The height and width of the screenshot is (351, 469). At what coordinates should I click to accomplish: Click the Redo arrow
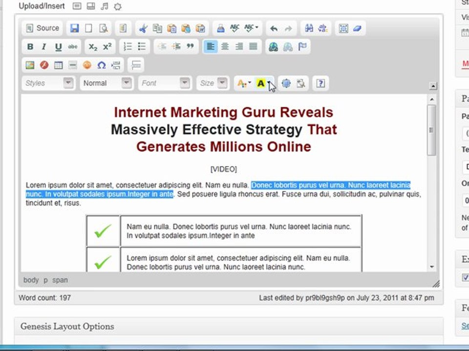(x=288, y=28)
